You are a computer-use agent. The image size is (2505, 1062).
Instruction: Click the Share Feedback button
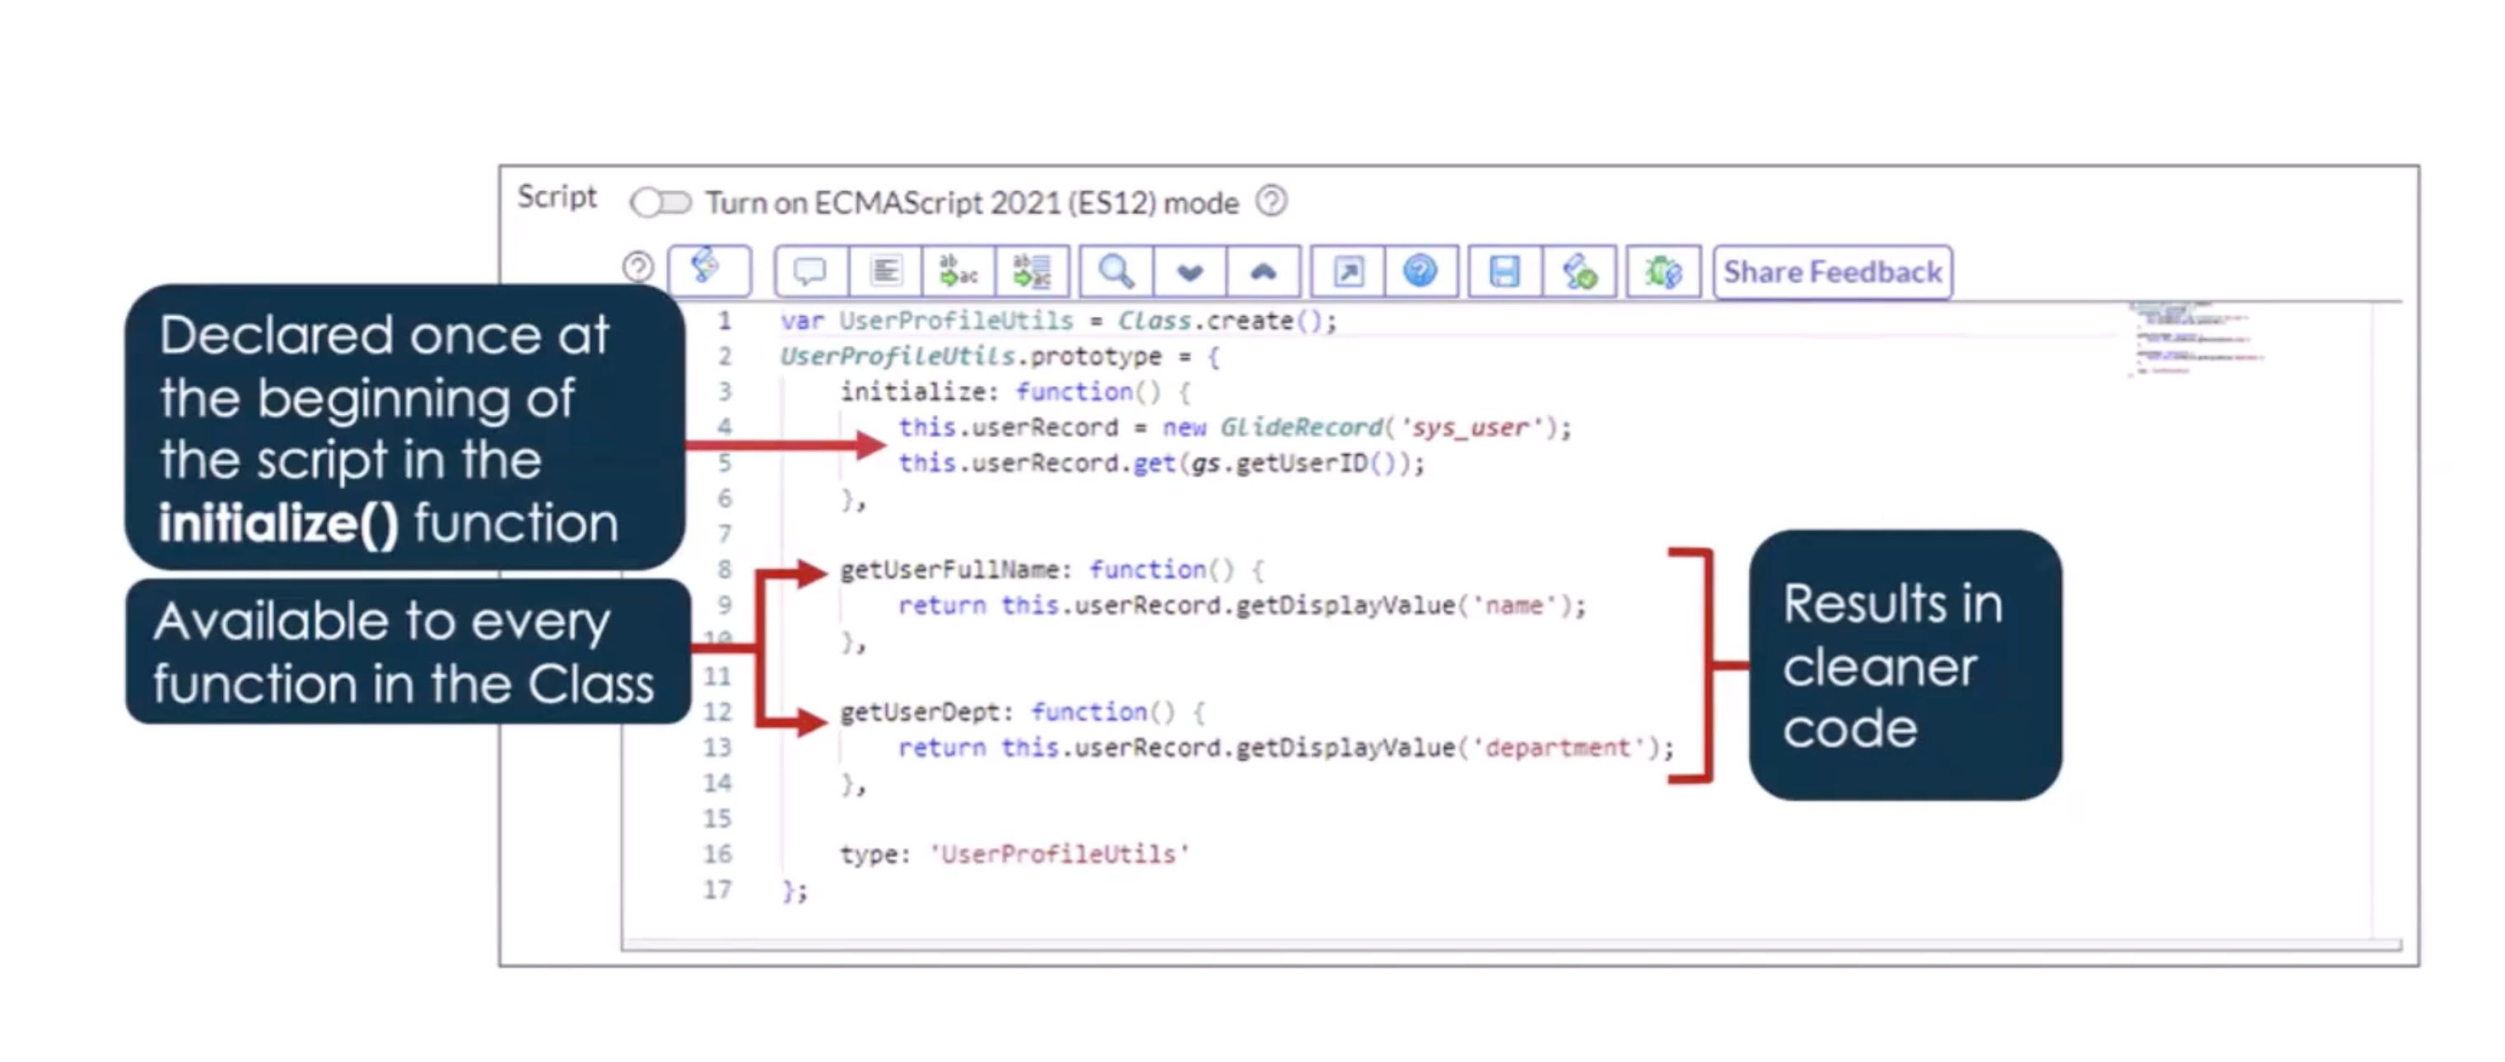tap(1832, 272)
